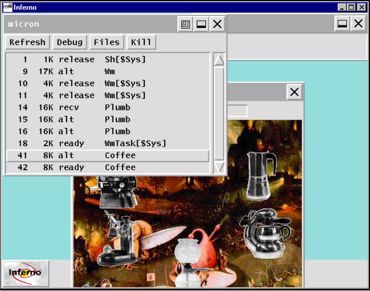Minimize the Inferno host window

click(341, 7)
